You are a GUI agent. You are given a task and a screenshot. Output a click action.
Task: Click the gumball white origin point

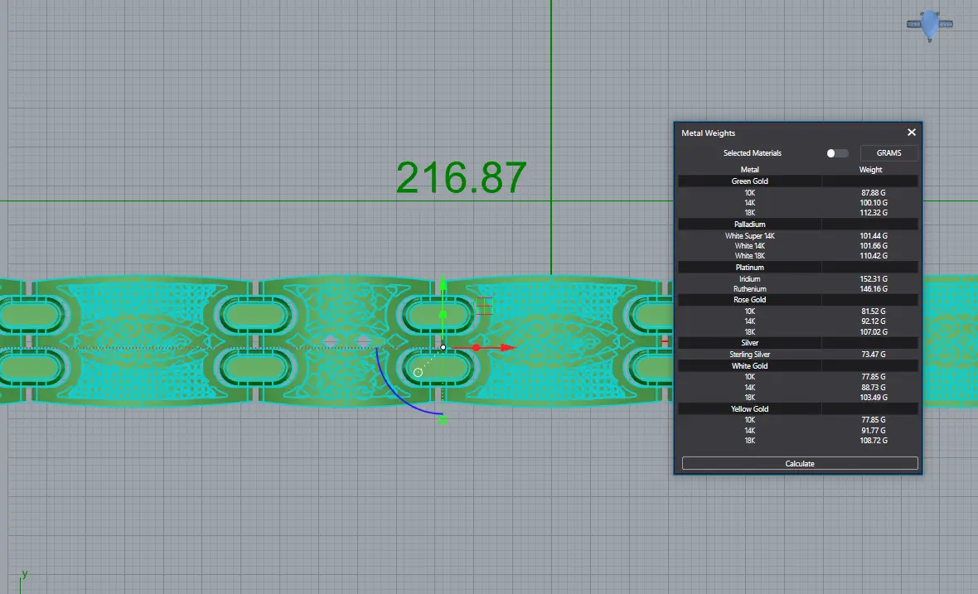(443, 347)
